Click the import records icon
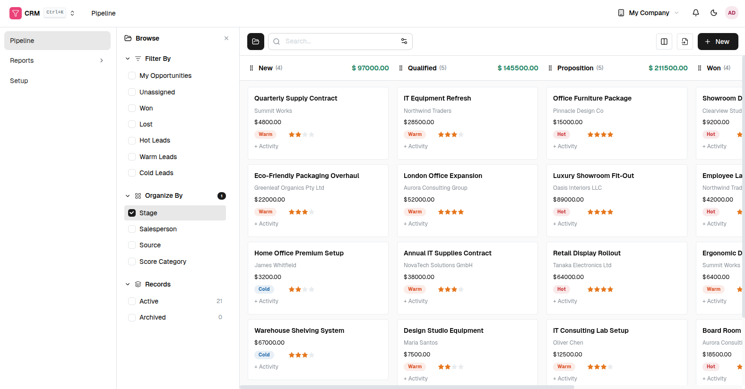The width and height of the screenshot is (745, 389). coord(684,42)
